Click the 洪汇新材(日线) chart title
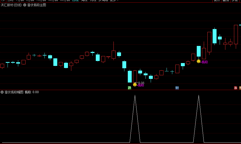 (11, 5)
